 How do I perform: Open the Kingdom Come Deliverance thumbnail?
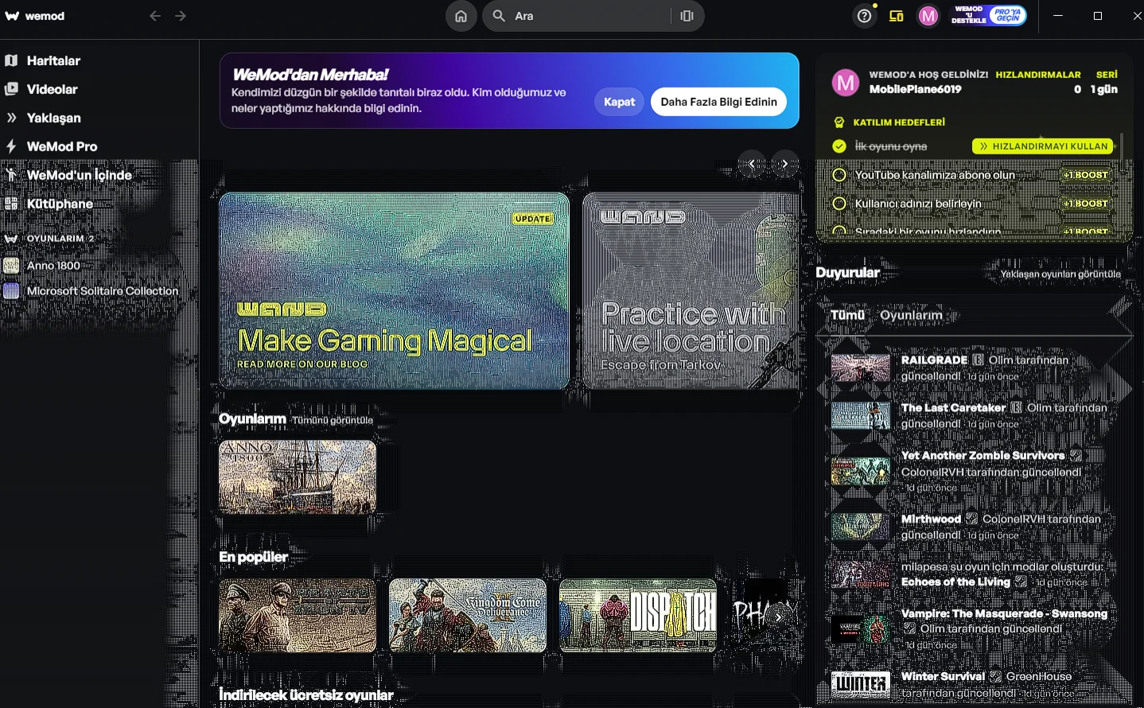coord(468,616)
